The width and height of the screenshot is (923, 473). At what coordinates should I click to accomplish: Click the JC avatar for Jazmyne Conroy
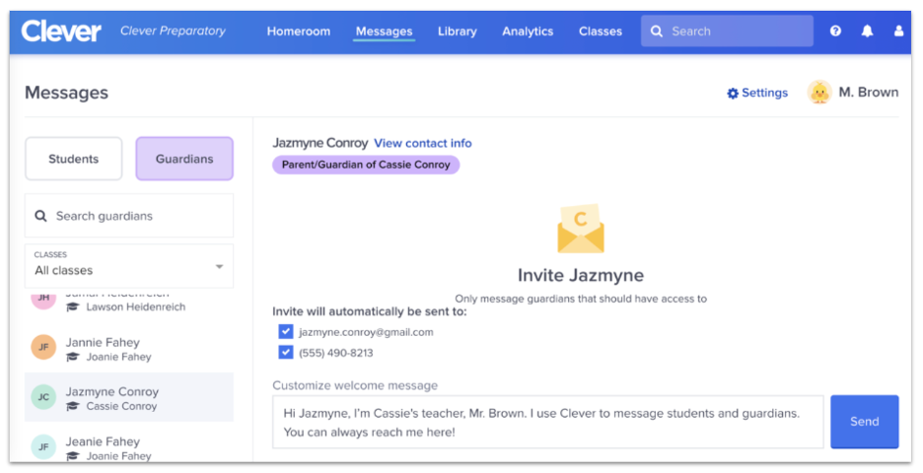43,397
